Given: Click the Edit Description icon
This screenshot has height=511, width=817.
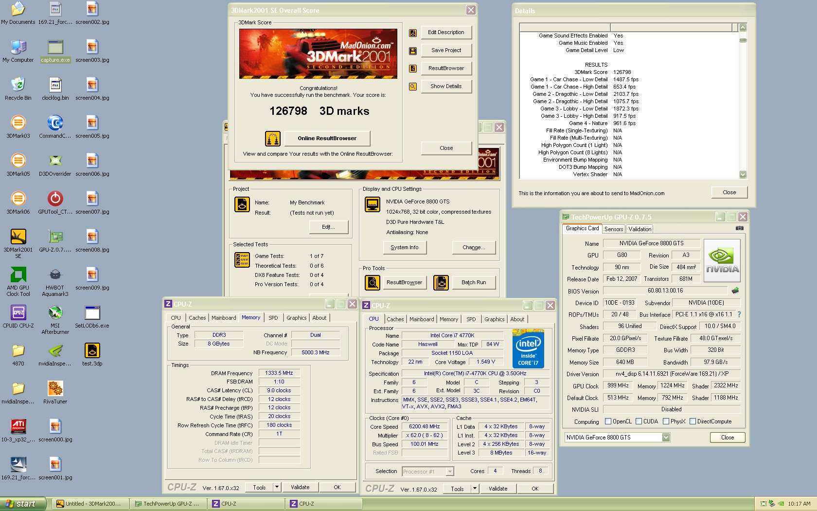Looking at the screenshot, I should point(413,33).
